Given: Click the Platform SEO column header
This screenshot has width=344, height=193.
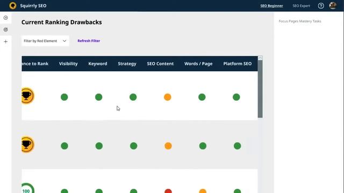Looking at the screenshot, I should coord(238,64).
